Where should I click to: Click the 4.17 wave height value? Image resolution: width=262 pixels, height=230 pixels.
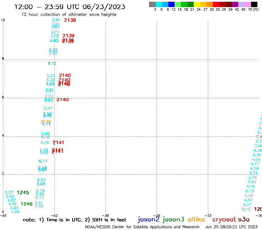tap(255, 164)
